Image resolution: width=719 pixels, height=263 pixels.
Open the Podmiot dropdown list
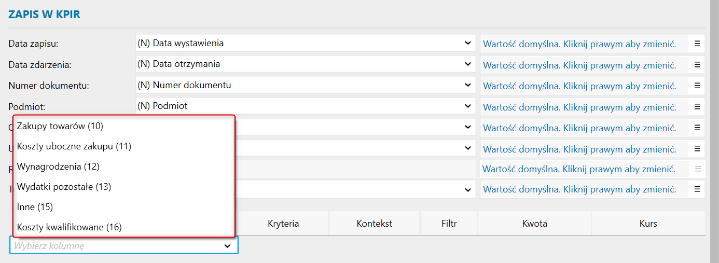[x=468, y=106]
